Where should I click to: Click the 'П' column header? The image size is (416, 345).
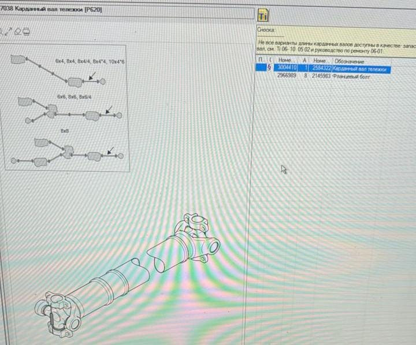click(x=261, y=61)
